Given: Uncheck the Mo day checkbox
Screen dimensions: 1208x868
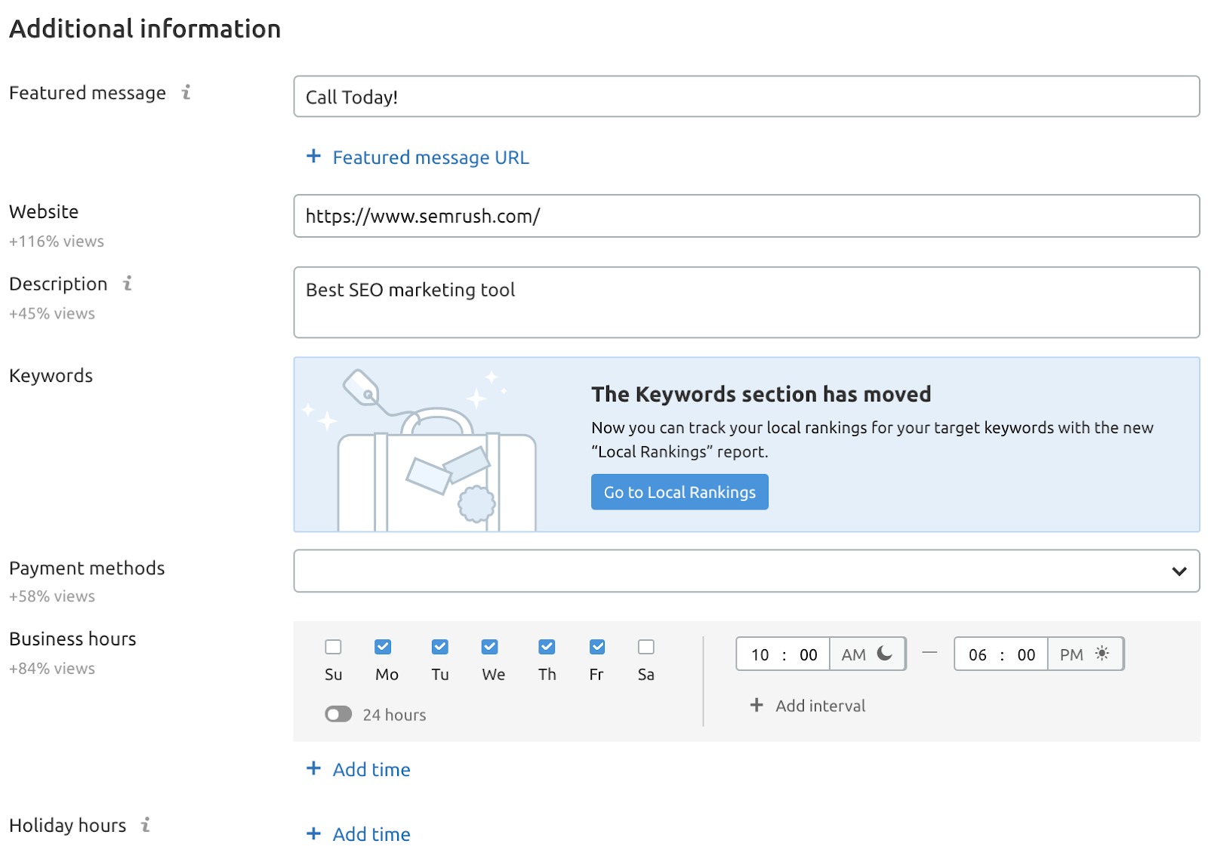Looking at the screenshot, I should [x=383, y=647].
